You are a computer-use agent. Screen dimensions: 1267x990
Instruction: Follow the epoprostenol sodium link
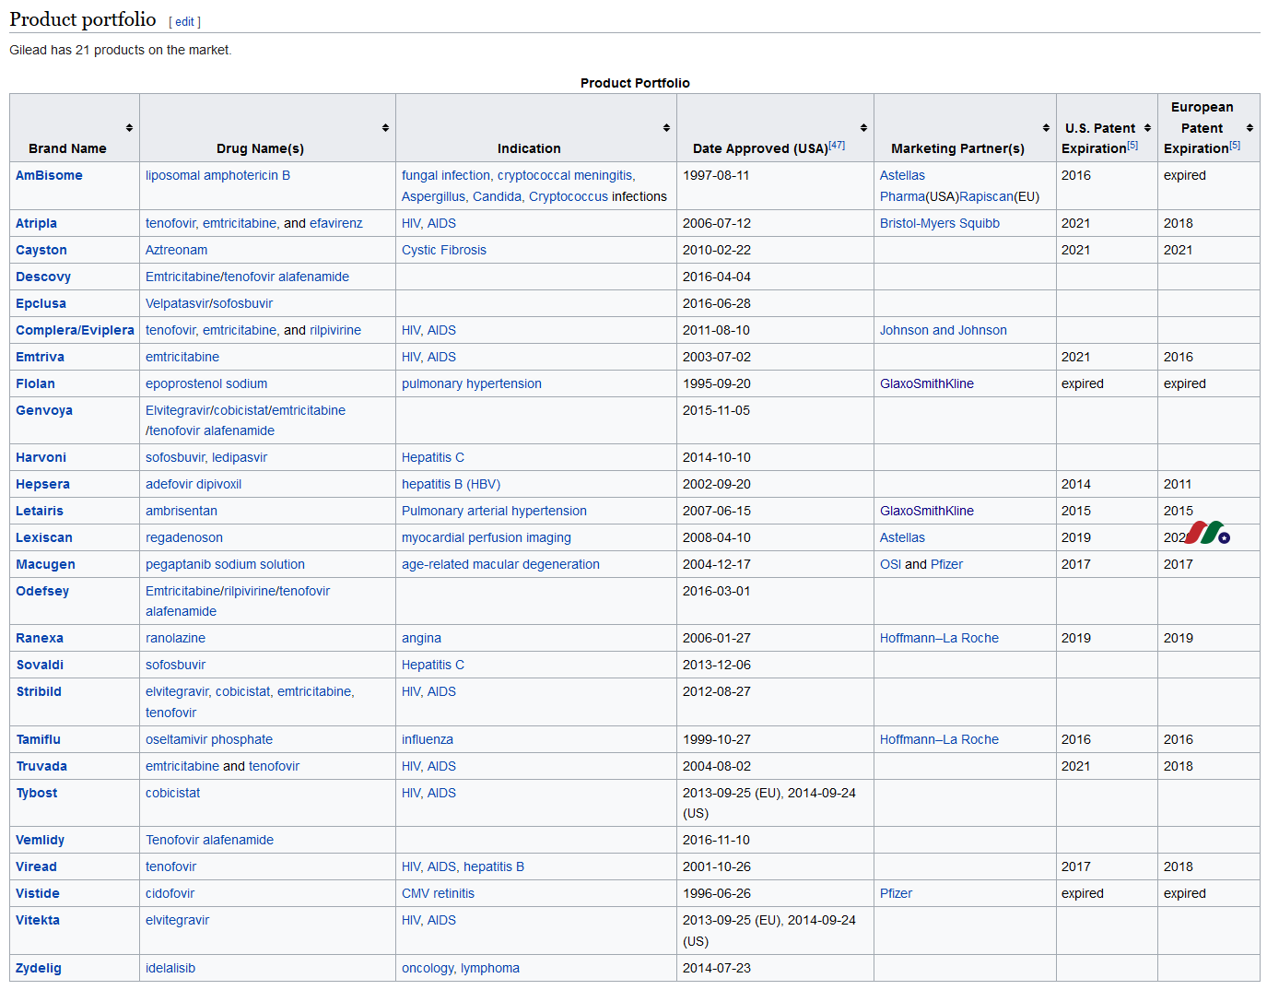(x=206, y=383)
